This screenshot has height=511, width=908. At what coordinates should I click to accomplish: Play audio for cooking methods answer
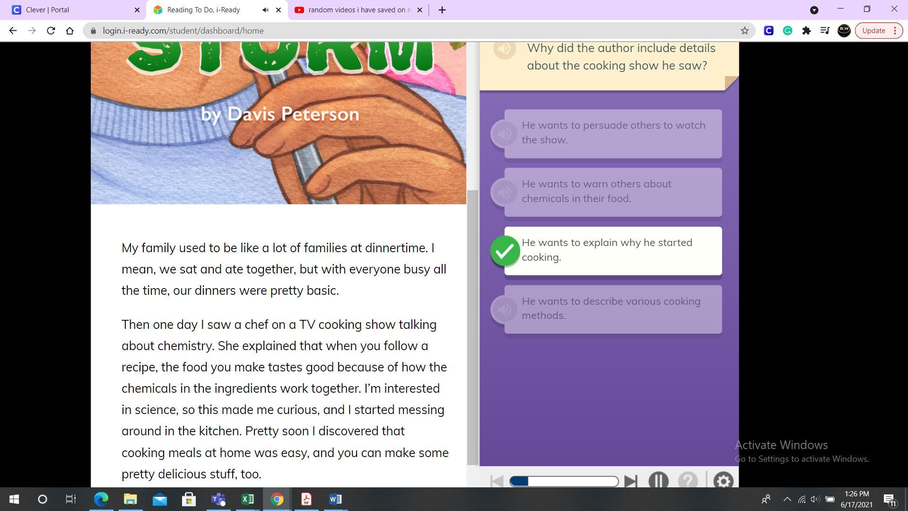504,310
